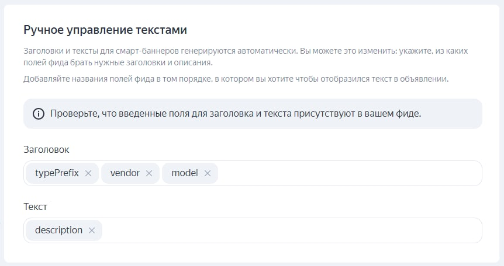Focus the Заголовок input after the model tag

point(348,173)
